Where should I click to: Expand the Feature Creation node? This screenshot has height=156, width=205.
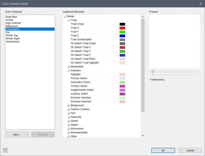click(69, 109)
